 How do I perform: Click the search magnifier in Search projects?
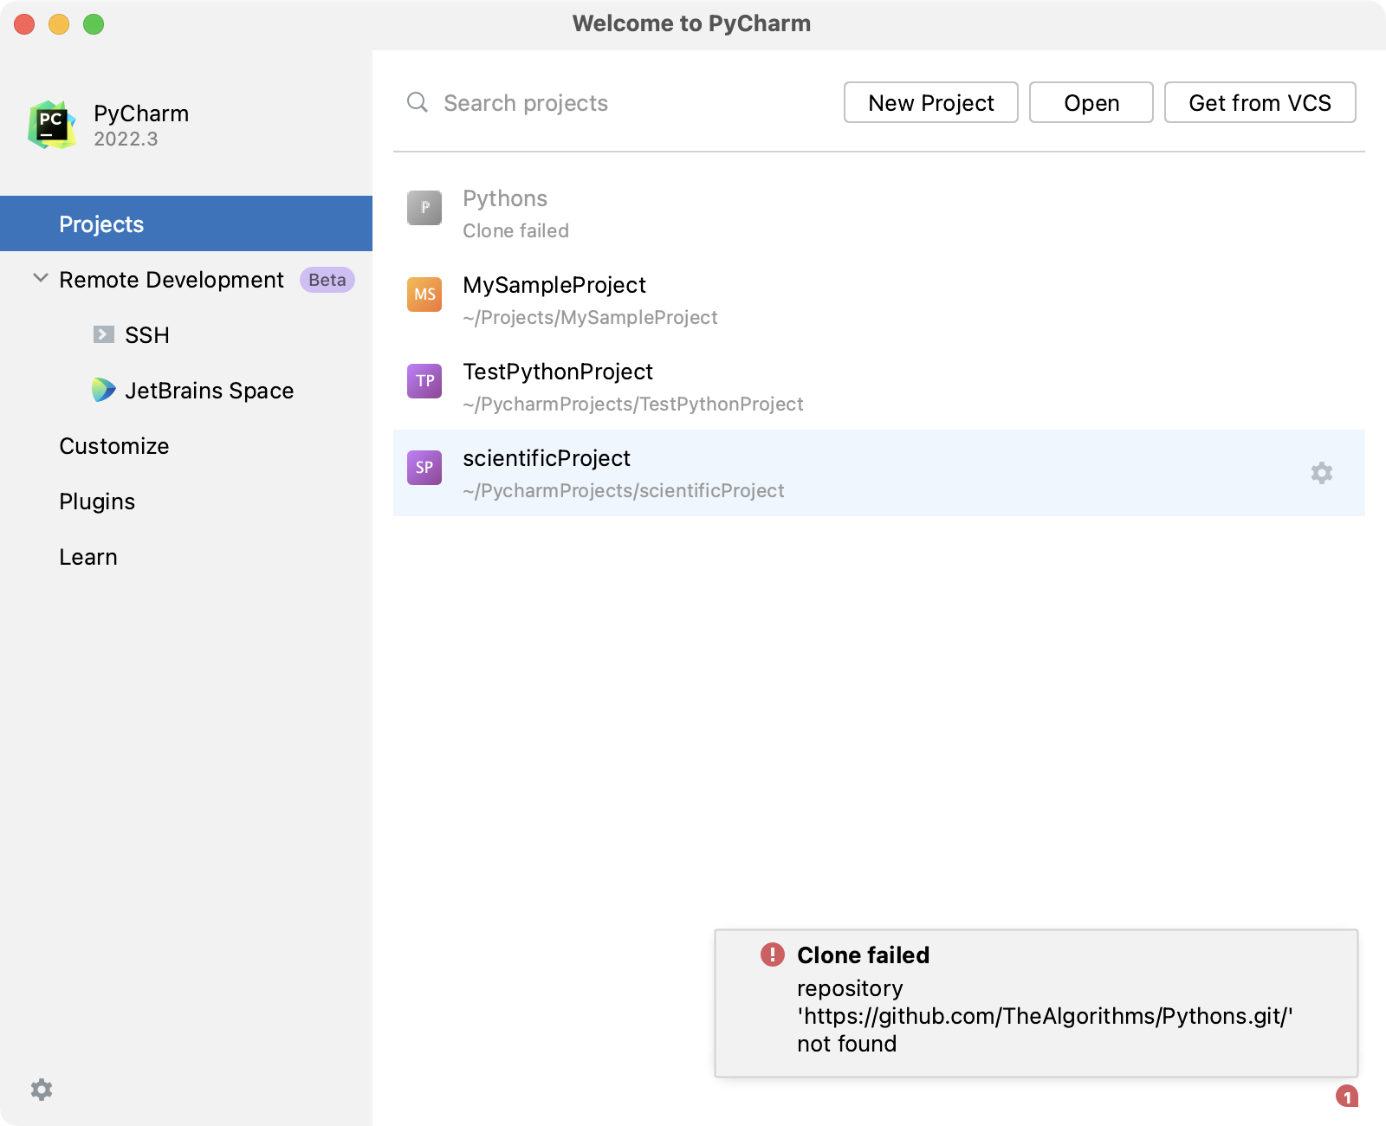[417, 102]
